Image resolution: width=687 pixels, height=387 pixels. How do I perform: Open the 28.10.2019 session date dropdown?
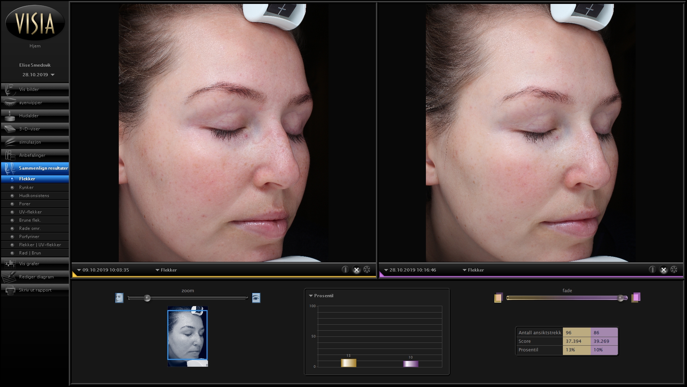pos(38,75)
